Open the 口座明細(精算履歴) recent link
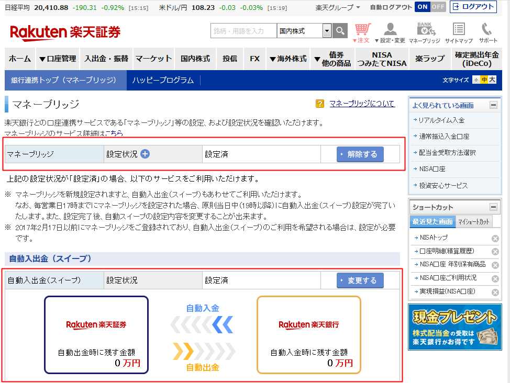This screenshot has width=510, height=383. pos(447,251)
